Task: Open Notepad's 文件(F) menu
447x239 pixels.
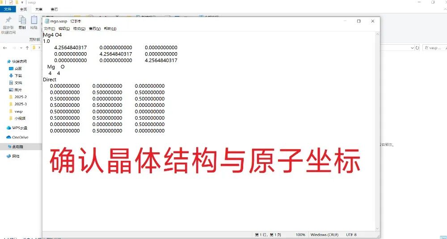Action: coord(49,29)
